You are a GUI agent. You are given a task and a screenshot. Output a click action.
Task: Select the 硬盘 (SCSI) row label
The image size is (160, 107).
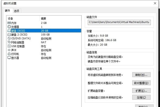pos(18,31)
